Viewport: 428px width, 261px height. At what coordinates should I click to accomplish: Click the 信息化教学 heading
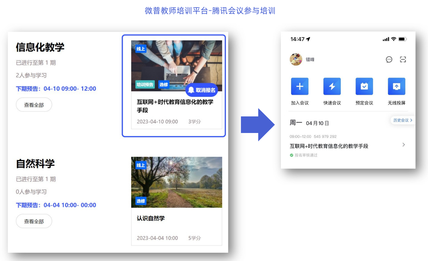tap(40, 47)
